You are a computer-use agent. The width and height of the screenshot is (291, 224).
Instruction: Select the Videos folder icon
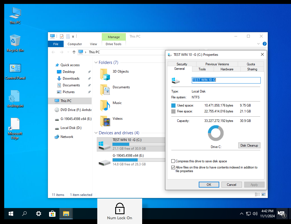[105, 121]
